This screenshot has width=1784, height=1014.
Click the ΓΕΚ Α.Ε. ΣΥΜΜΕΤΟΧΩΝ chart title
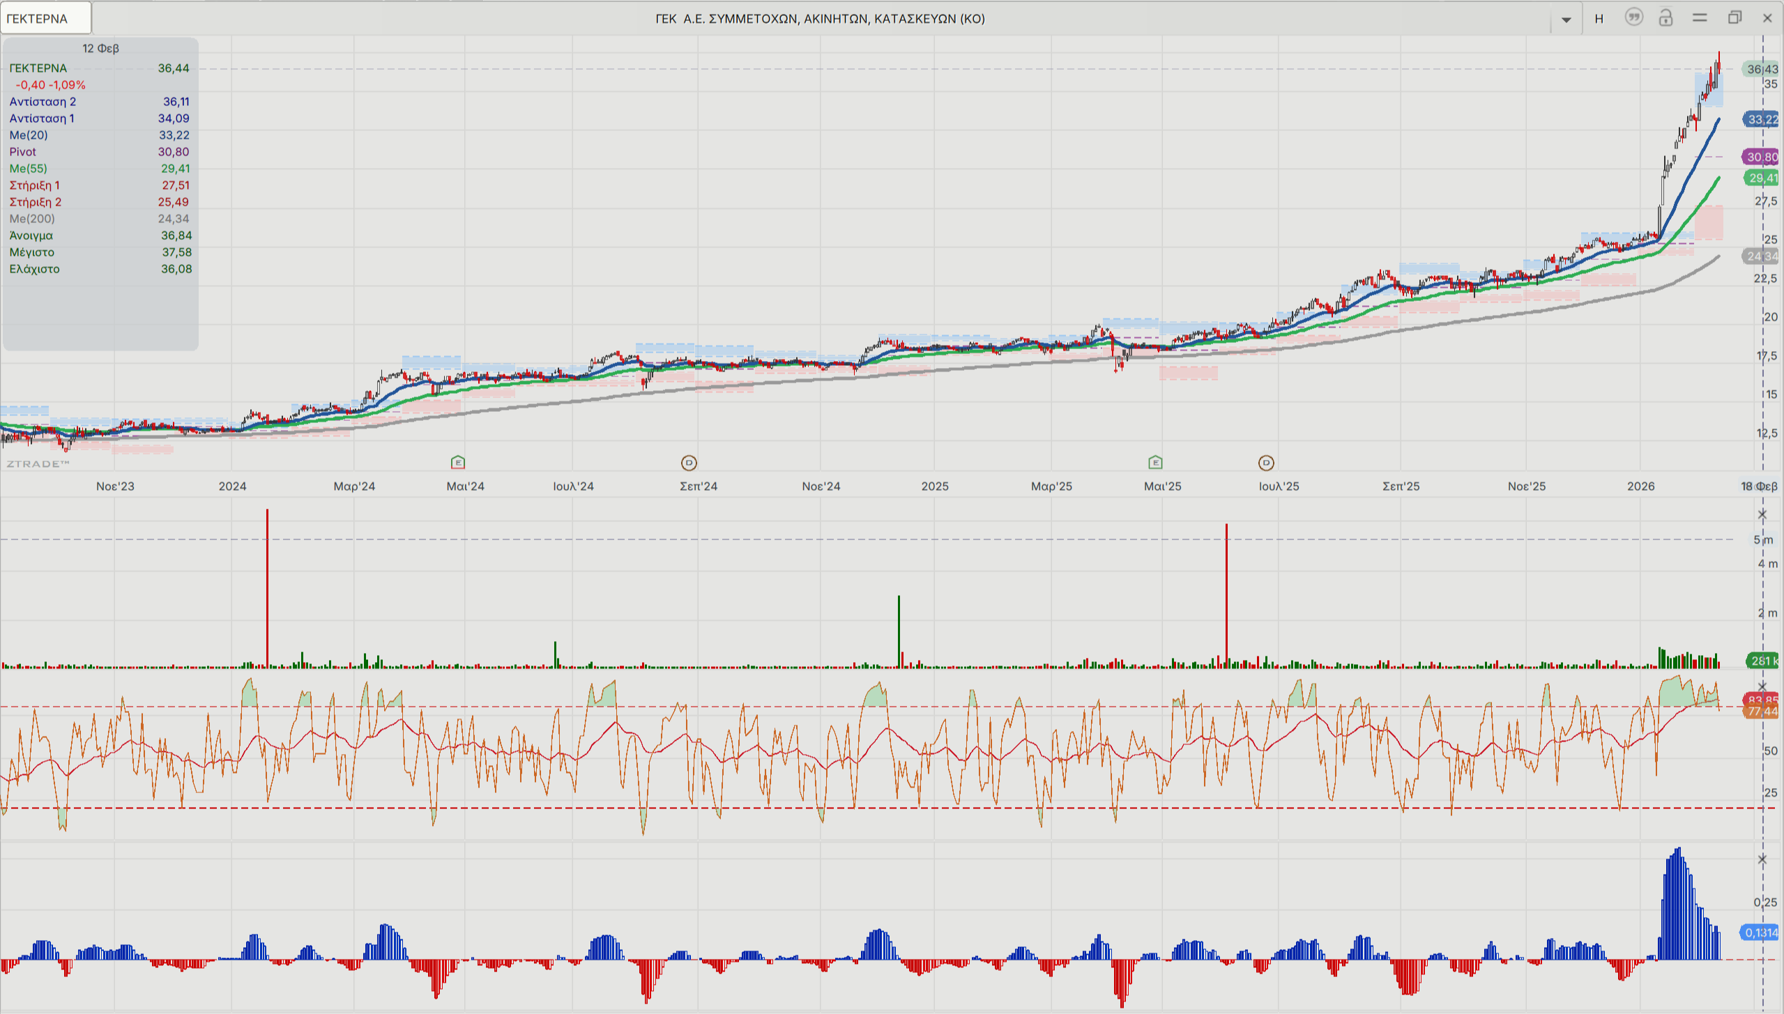coord(820,19)
